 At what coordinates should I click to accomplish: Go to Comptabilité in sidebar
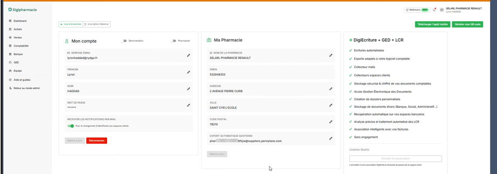(21, 46)
